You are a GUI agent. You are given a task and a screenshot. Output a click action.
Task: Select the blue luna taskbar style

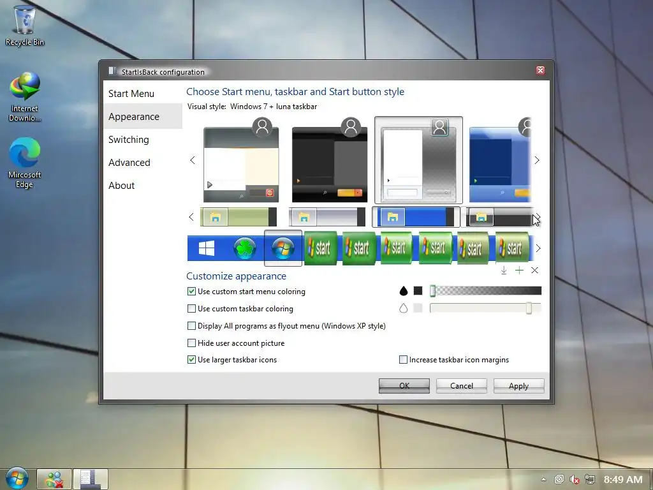click(x=416, y=217)
